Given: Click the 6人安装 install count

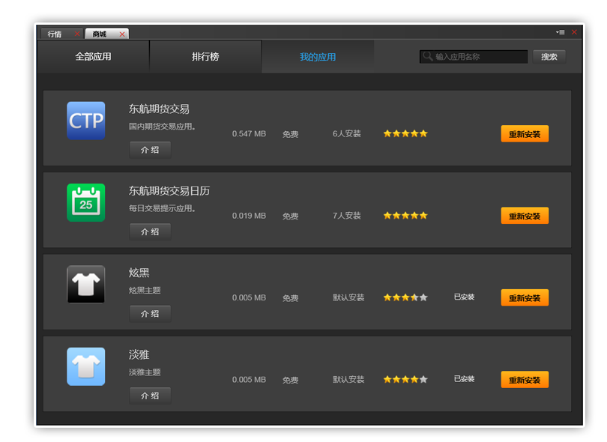Looking at the screenshot, I should tap(347, 133).
